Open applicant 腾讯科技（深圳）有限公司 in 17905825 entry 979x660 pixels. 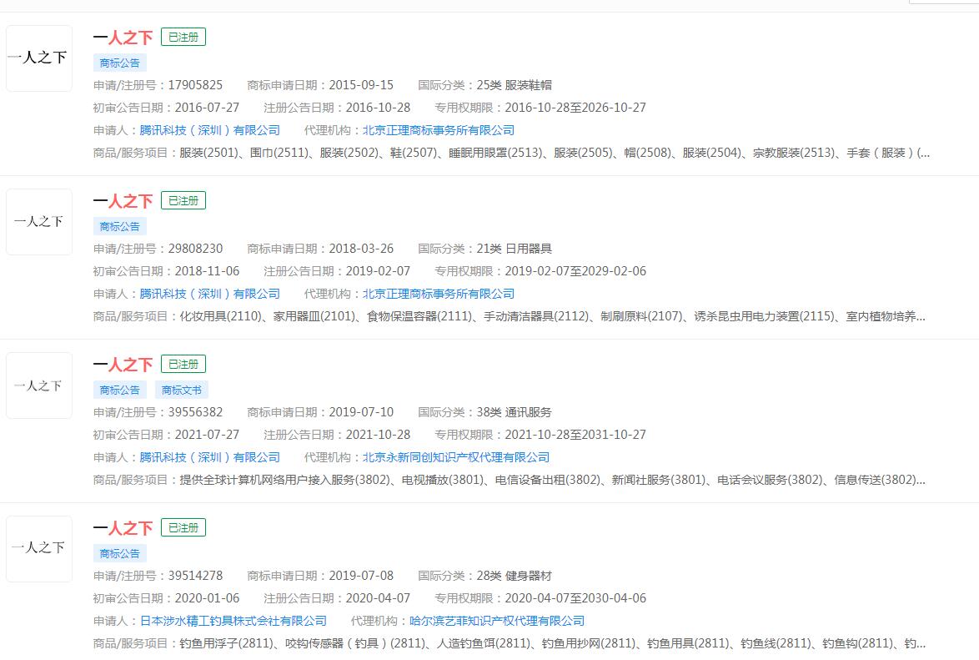coord(210,130)
